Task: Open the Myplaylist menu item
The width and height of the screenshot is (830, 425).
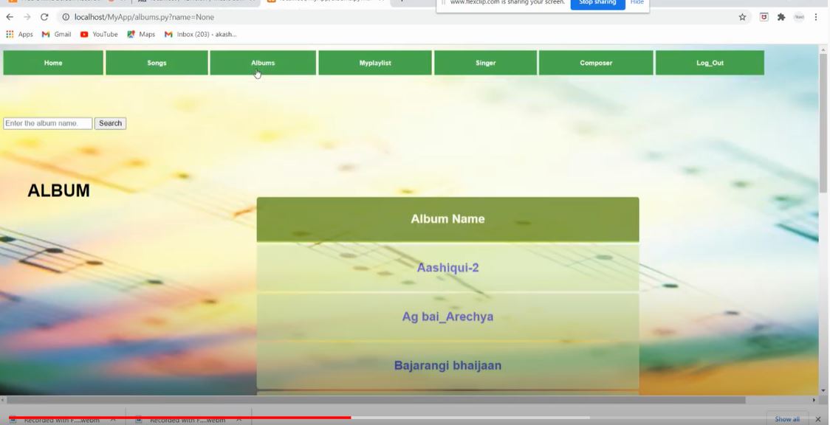Action: click(x=374, y=63)
